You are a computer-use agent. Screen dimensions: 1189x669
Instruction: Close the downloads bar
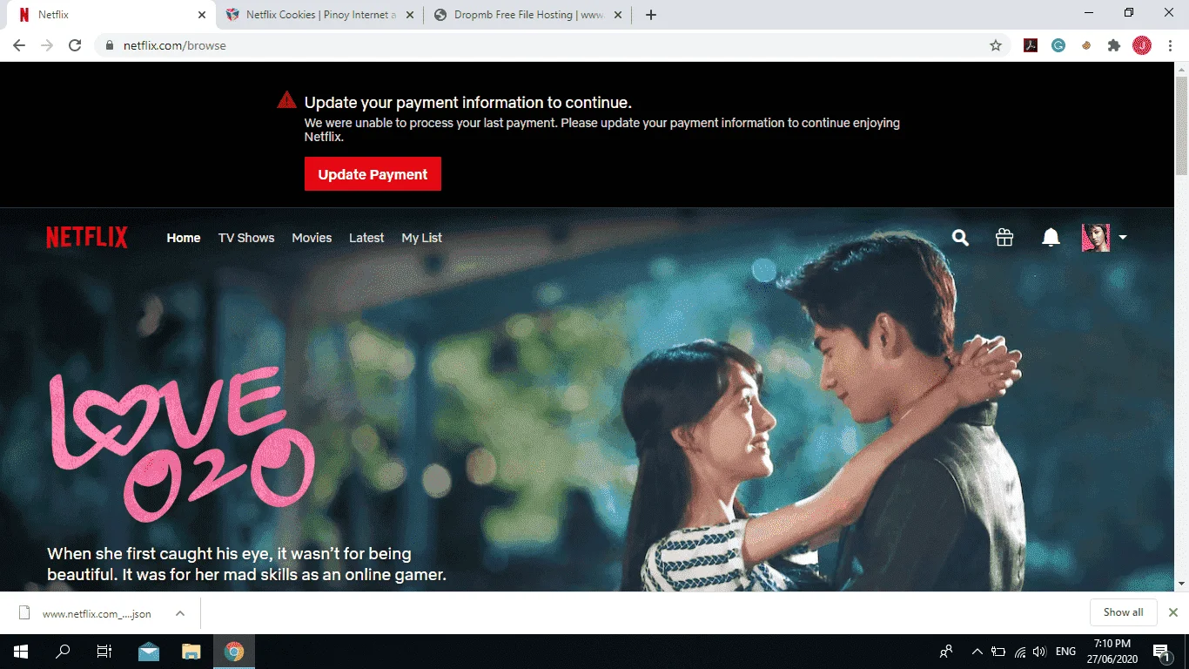coord(1173,612)
